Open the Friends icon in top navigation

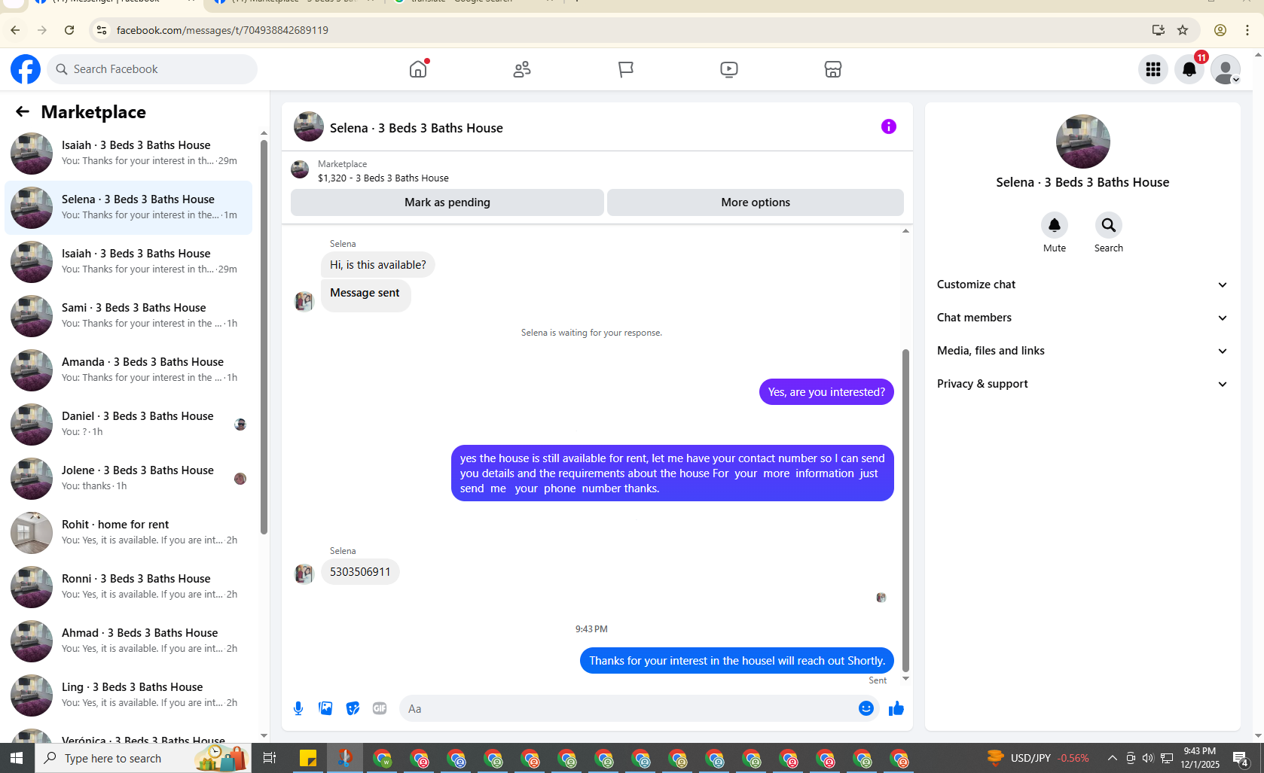(x=522, y=69)
